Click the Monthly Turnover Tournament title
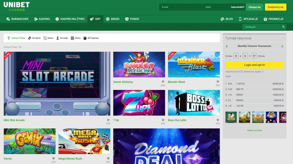Viewport: 293px width, 164px height. [254, 46]
